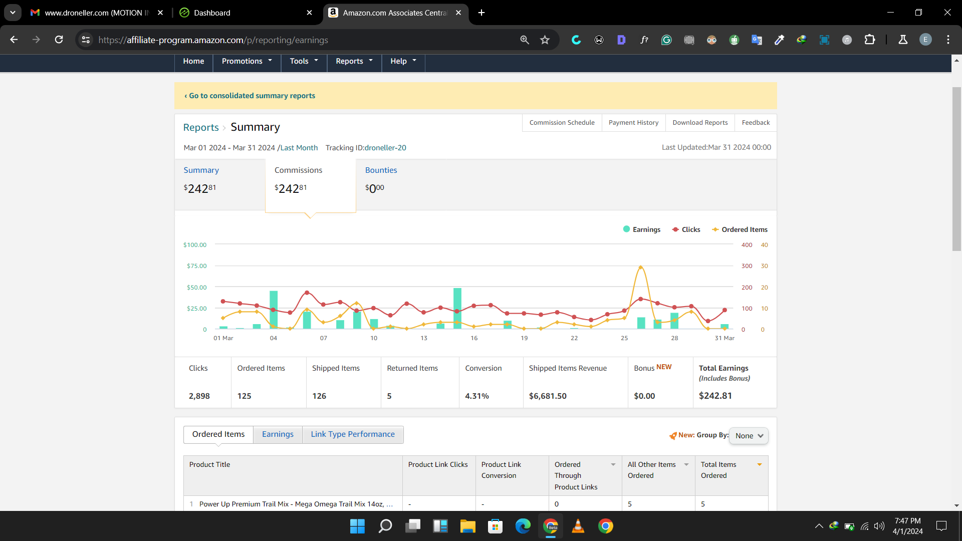The height and width of the screenshot is (541, 962).
Task: Open the new tab plus button
Action: [482, 13]
